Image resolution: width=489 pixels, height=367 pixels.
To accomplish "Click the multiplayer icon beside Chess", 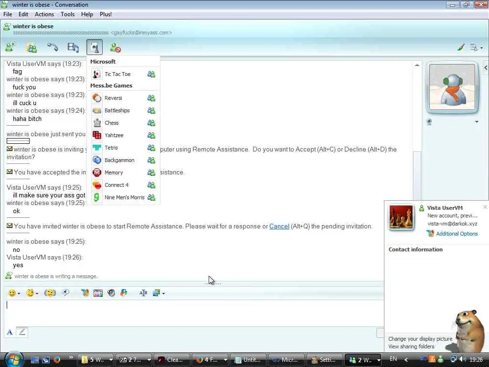I will [x=151, y=123].
